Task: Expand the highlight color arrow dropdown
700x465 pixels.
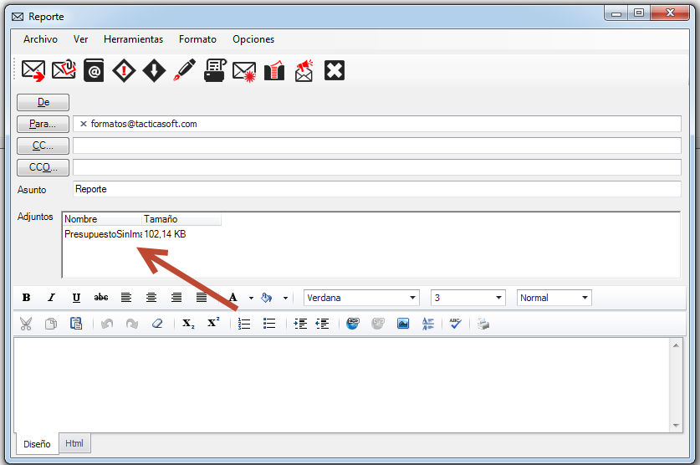Action: coord(286,298)
